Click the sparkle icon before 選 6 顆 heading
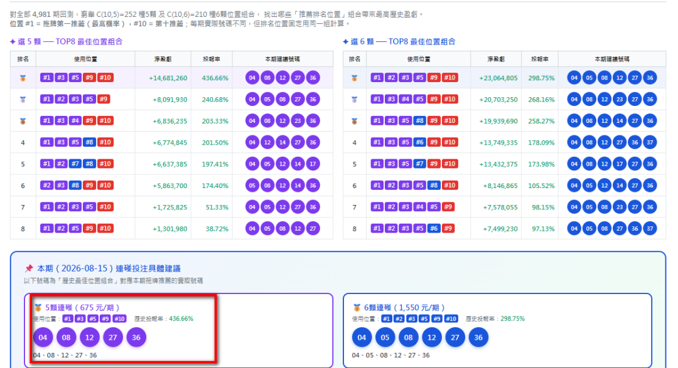 click(x=345, y=42)
